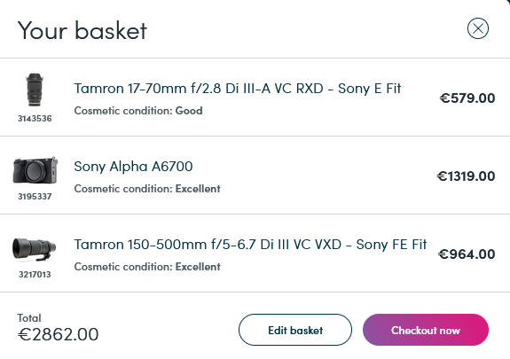Click the Sony Alpha A6700 camera thumbnail
This screenshot has width=510, height=359.
35,170
